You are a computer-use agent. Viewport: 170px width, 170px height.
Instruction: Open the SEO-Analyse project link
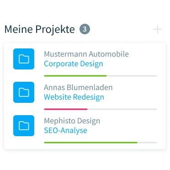65,131
